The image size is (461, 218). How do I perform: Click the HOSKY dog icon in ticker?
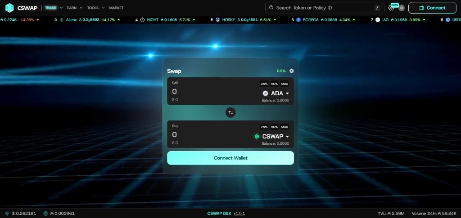218,20
